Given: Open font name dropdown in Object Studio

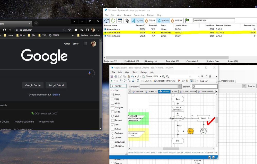Looking at the screenshot, I should [x=190, y=76].
